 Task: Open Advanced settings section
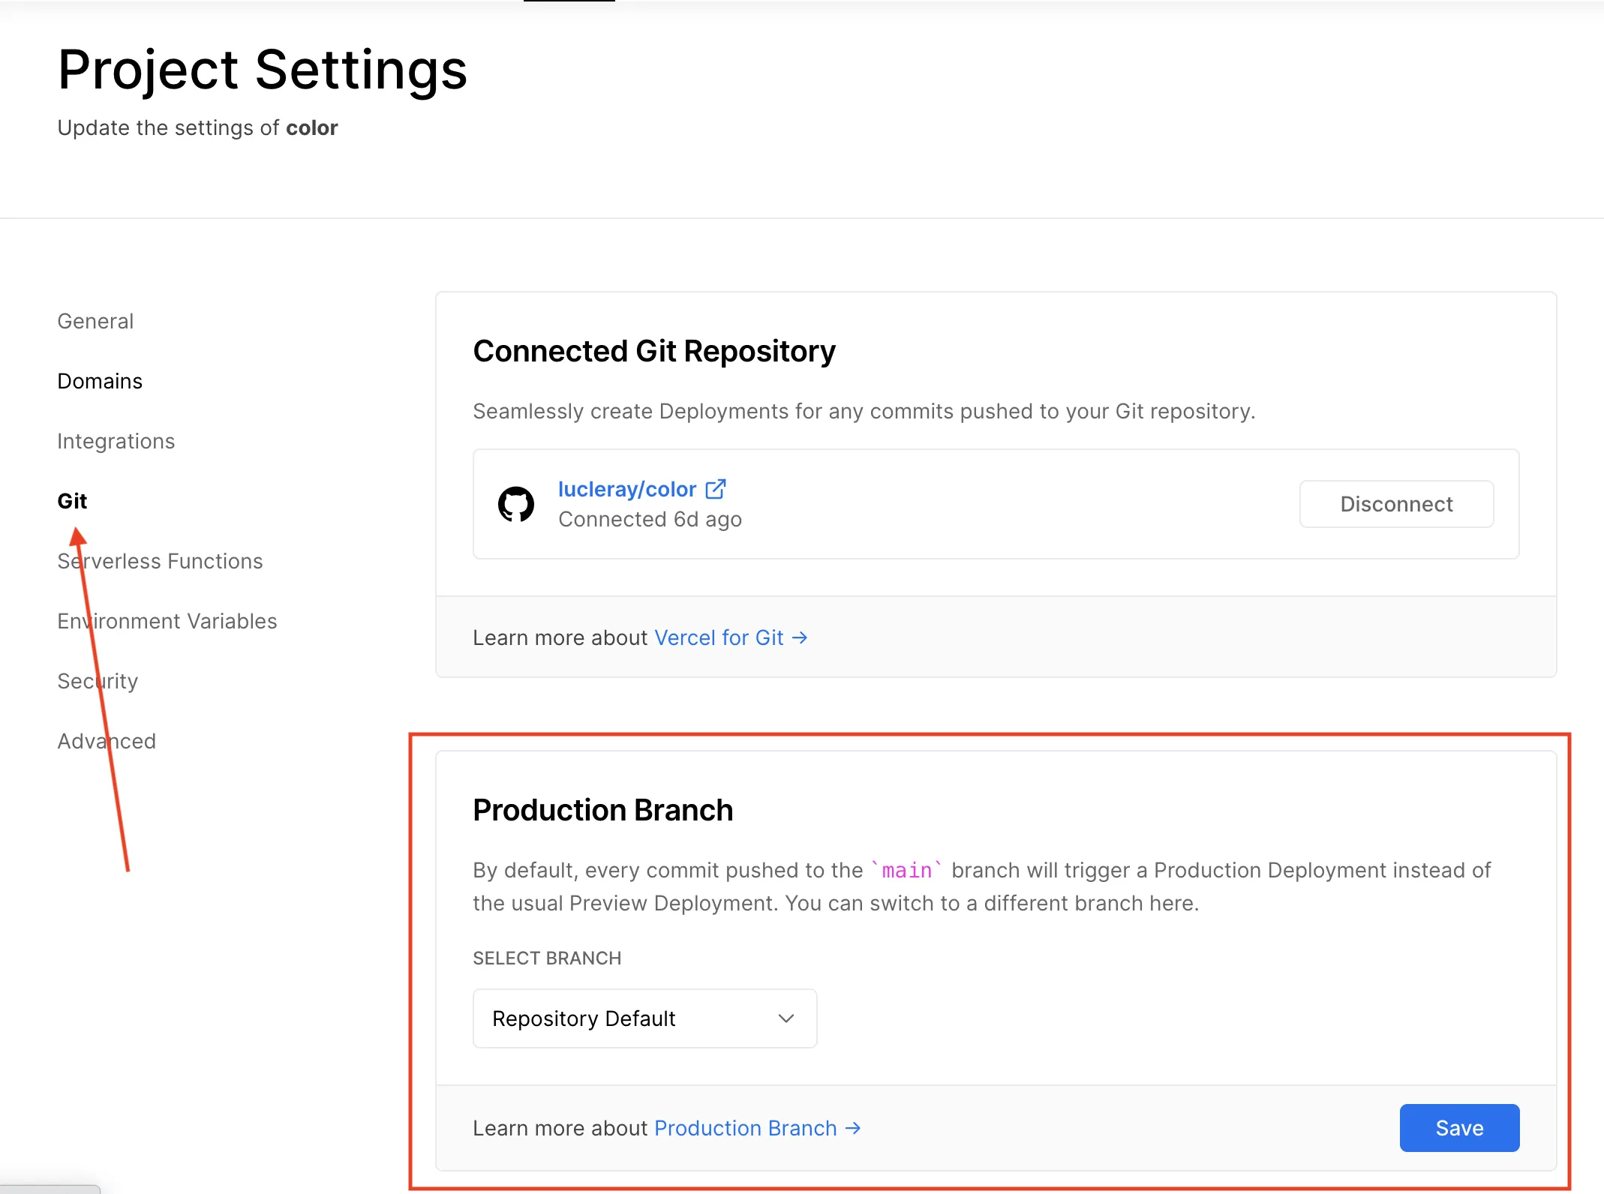pos(107,741)
